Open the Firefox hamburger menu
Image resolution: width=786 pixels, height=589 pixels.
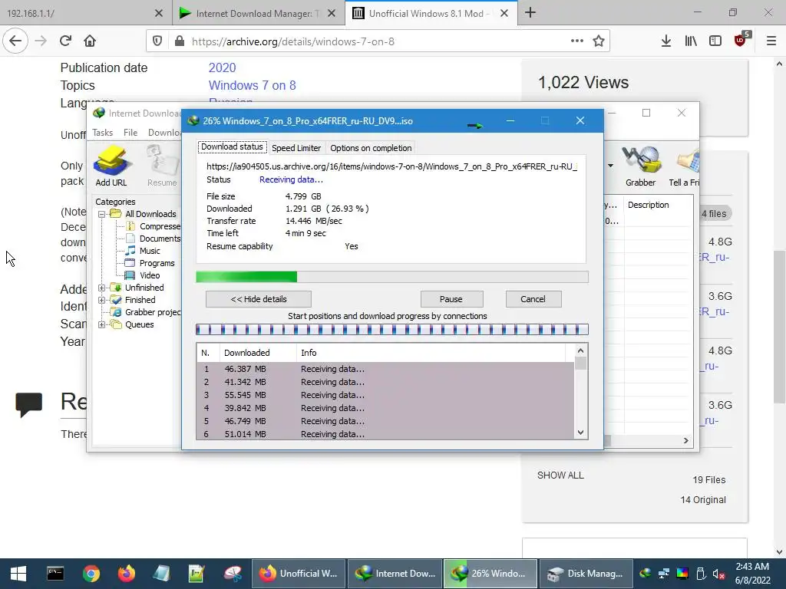click(x=771, y=41)
